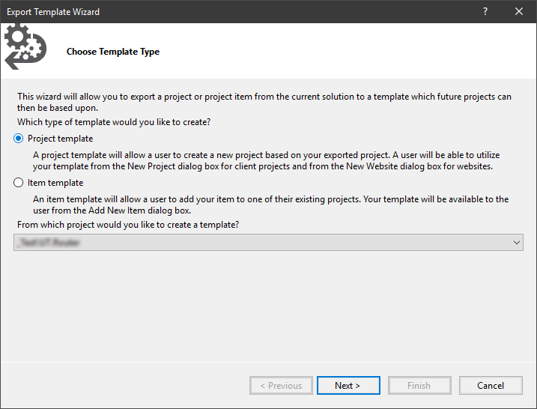
Task: Click the project dropdown chevron arrow
Action: [516, 242]
